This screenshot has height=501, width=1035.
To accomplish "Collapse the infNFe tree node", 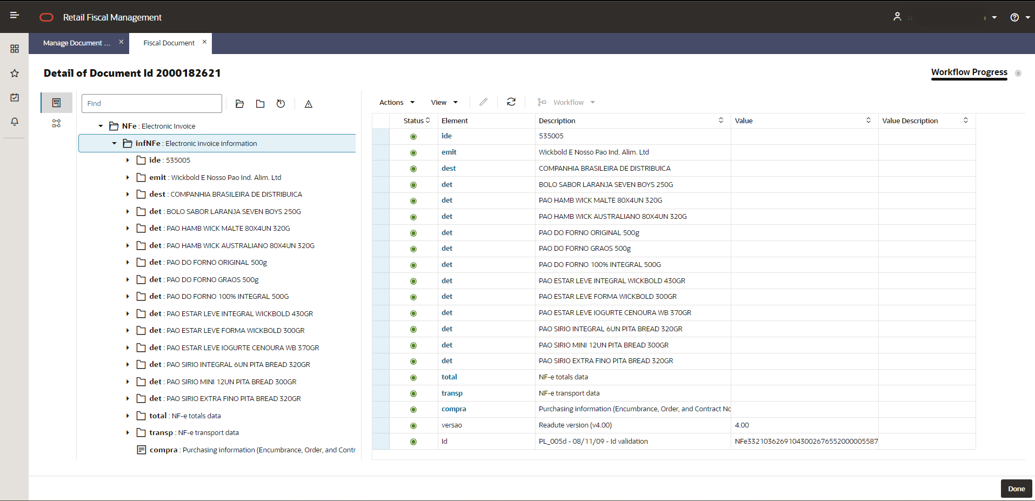I will coord(114,143).
